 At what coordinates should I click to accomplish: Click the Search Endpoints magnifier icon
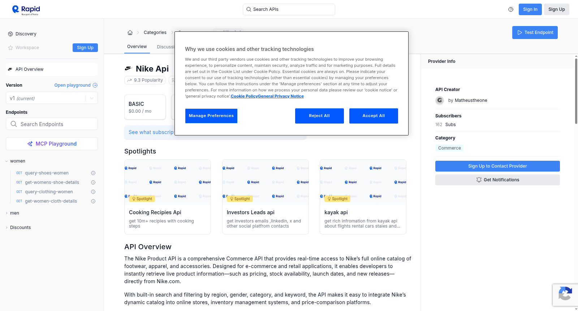pos(14,124)
